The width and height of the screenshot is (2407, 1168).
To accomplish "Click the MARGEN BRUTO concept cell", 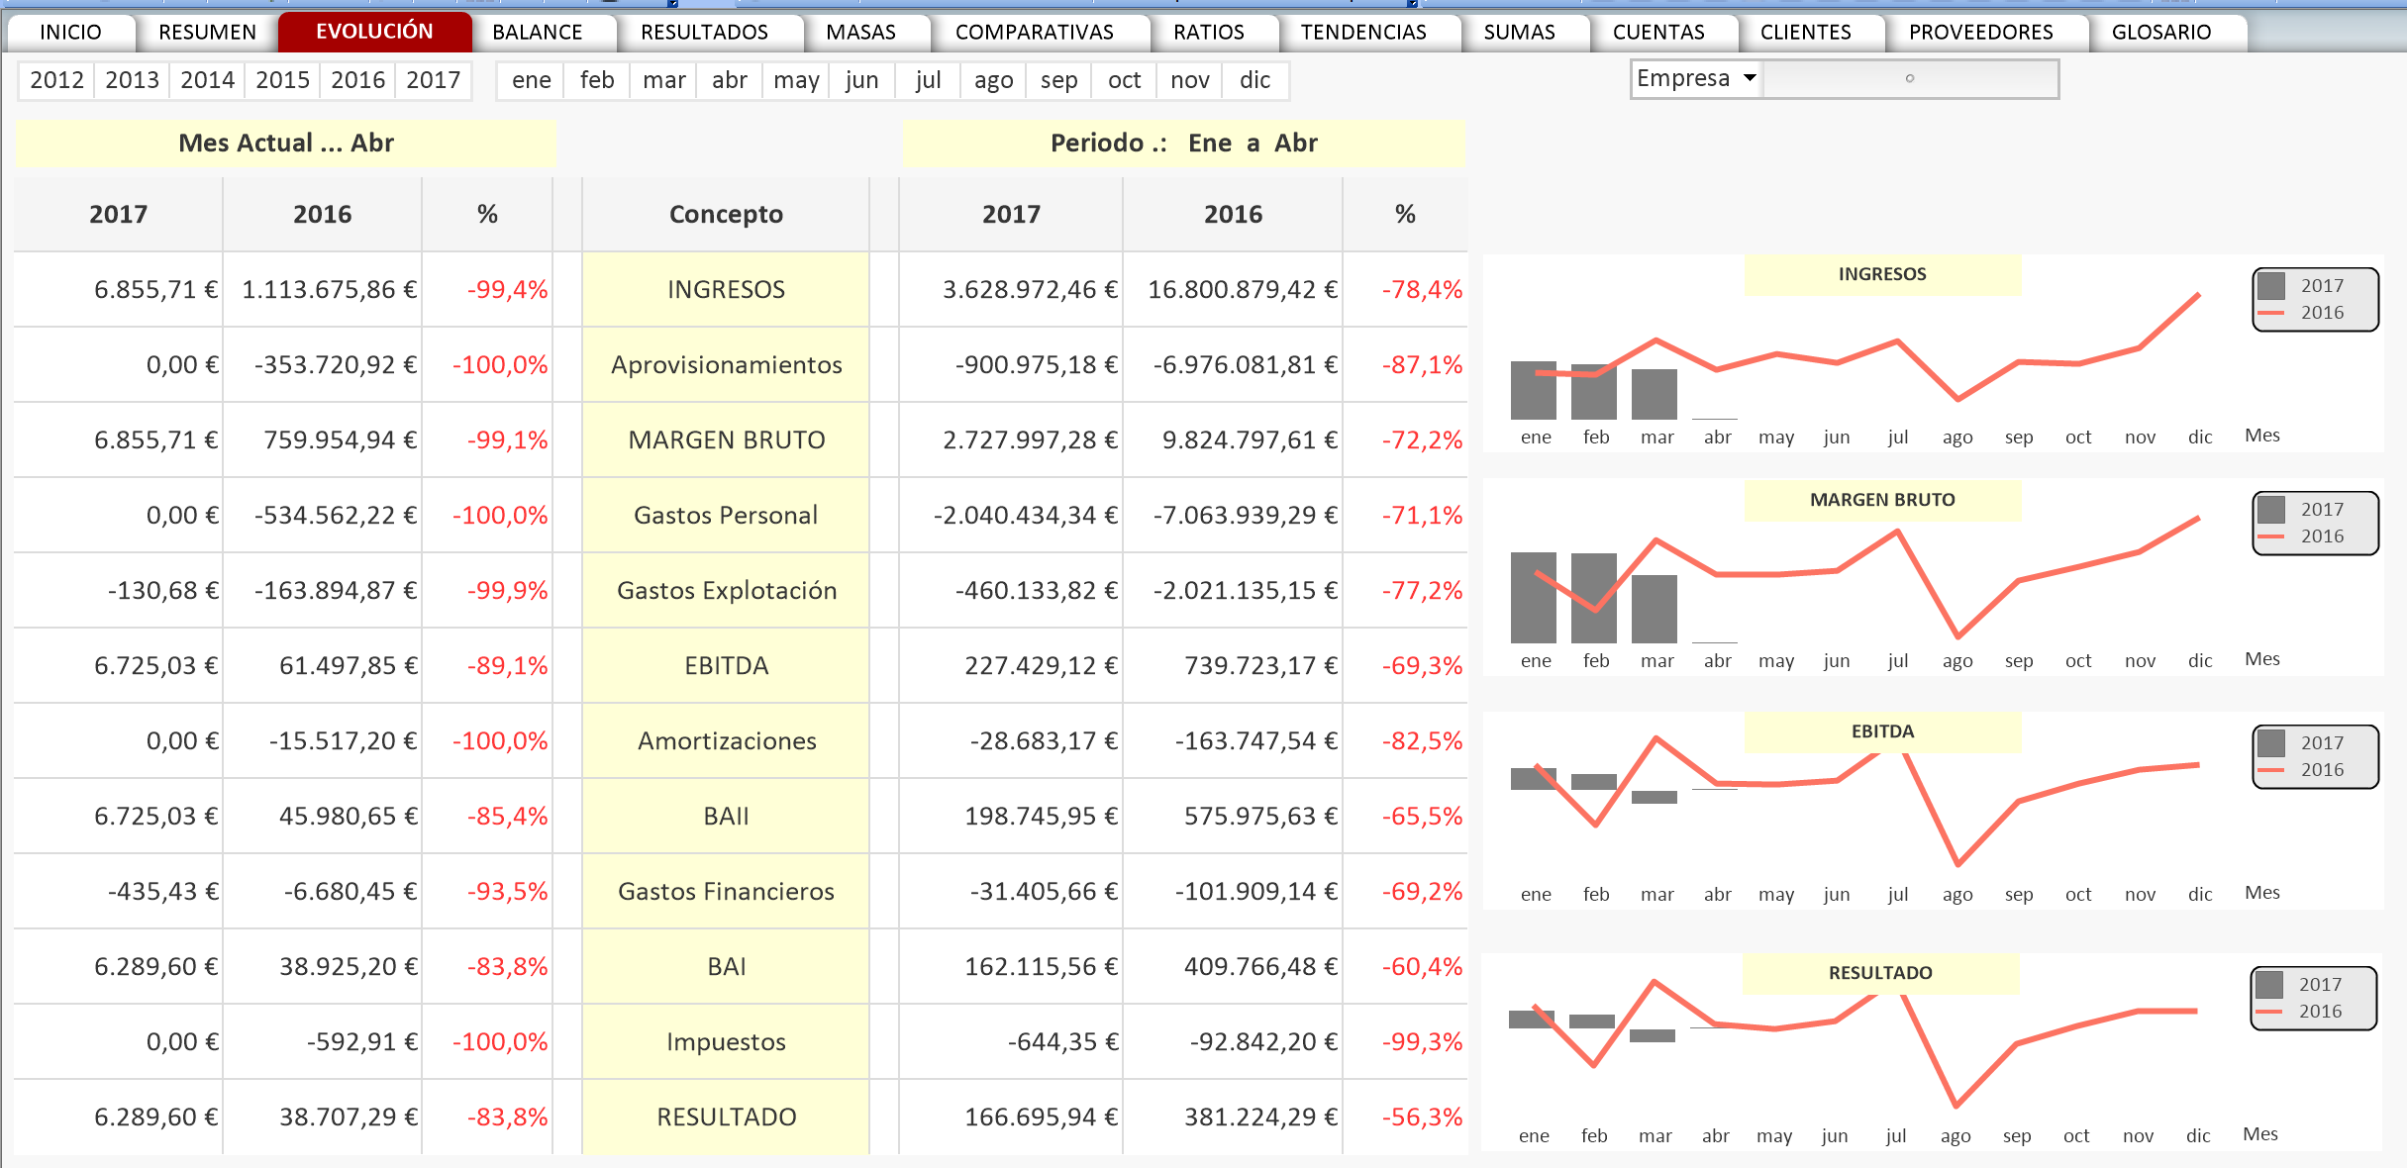I will click(726, 439).
